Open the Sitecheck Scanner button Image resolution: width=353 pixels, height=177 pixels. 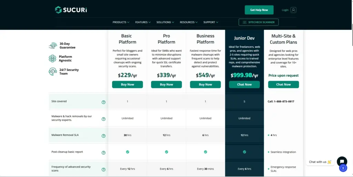click(259, 22)
